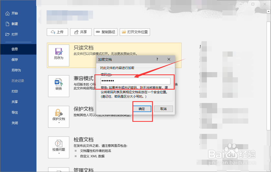Confirm encryption with the 确定 button
Viewport: 271px width, 172px height.
click(x=142, y=109)
